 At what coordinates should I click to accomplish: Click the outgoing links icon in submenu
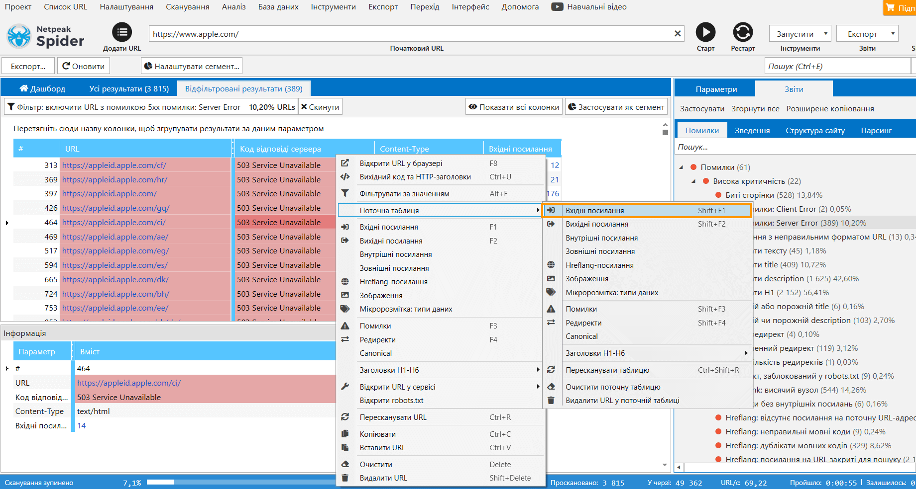tap(551, 224)
